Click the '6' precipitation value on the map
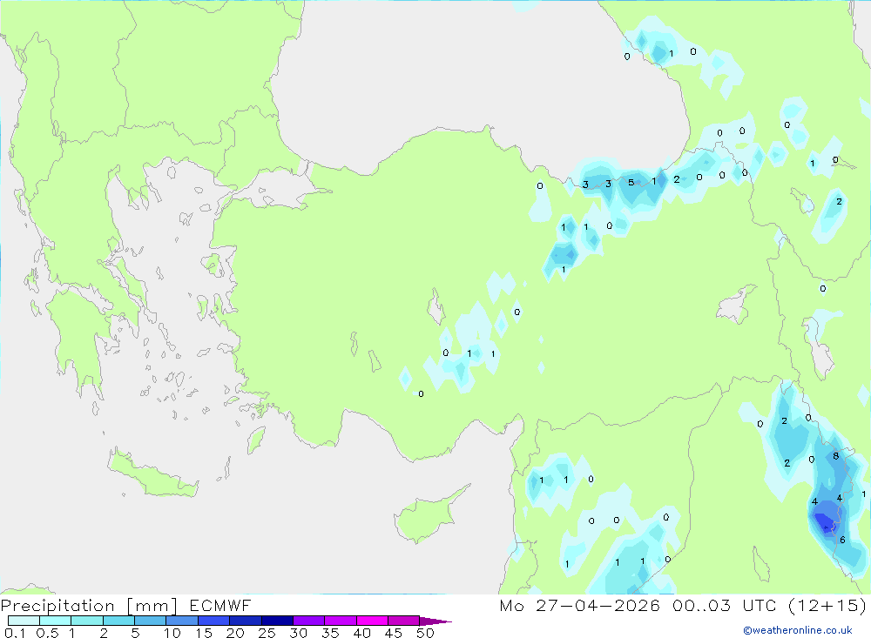Image resolution: width=871 pixels, height=638 pixels. tap(842, 540)
